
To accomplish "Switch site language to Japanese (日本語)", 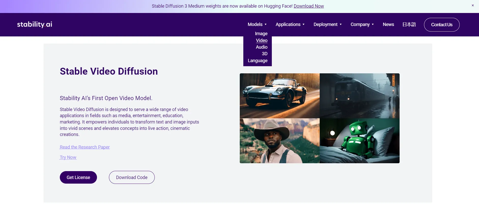I will 409,24.
